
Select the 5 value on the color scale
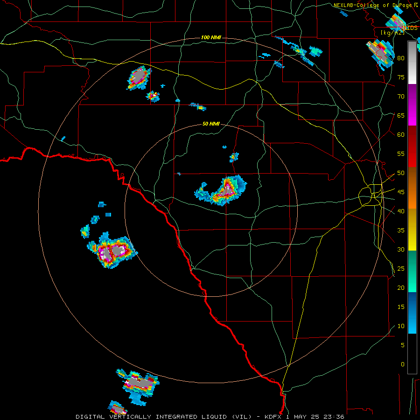click(403, 345)
